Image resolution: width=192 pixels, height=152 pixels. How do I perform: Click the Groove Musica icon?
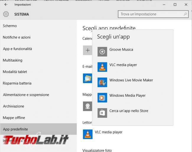(x=102, y=52)
